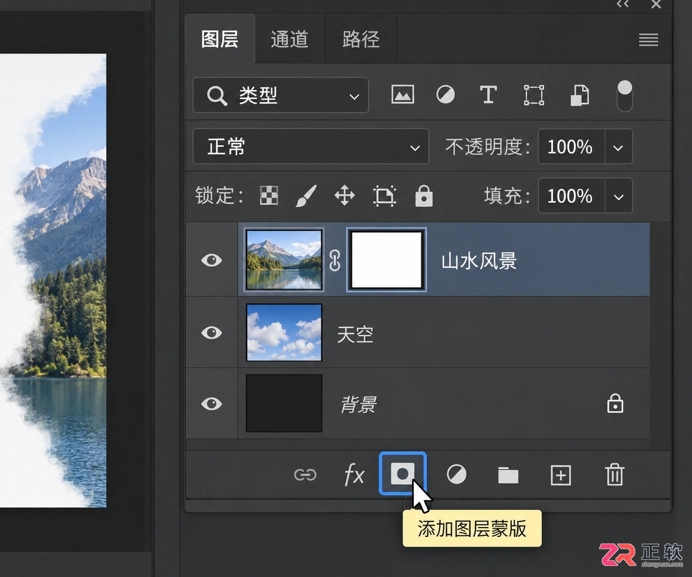The height and width of the screenshot is (577, 692).
Task: Create a new group folder icon
Action: click(508, 475)
